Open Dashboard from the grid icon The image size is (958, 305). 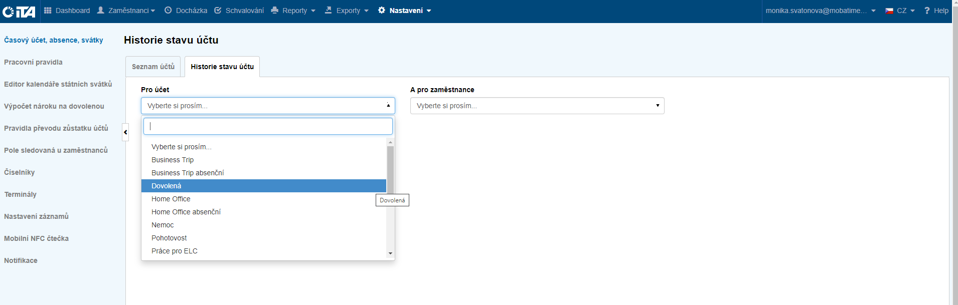(x=48, y=11)
